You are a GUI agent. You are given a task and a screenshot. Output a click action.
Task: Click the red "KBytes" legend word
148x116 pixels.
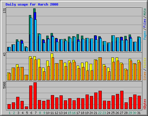(145, 104)
